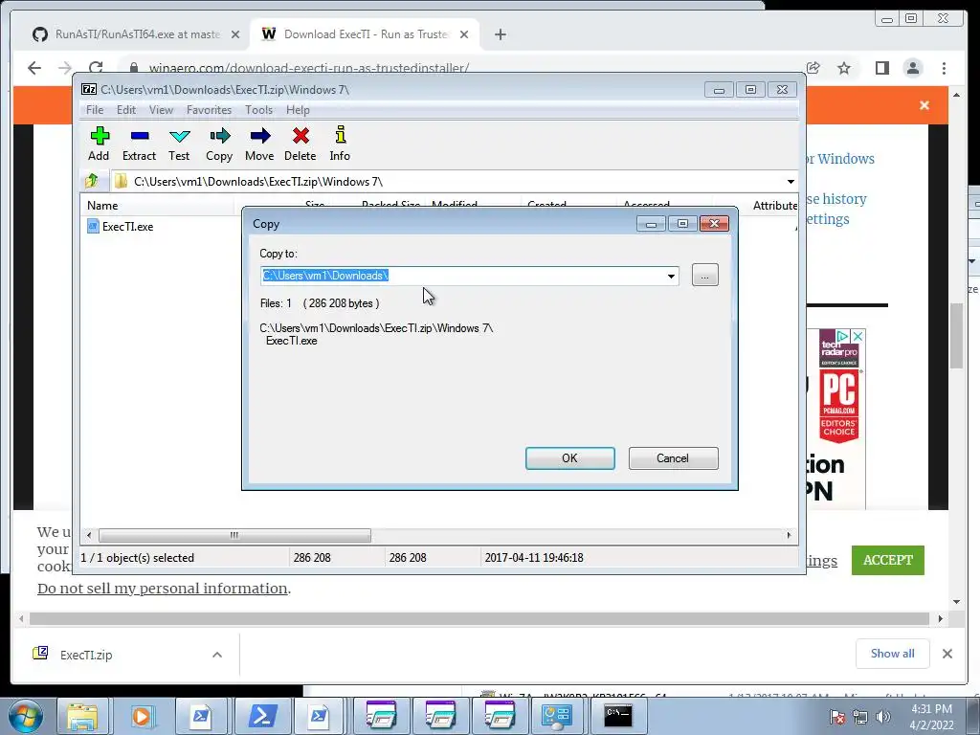Close the RunAsTI GitHub tab
This screenshot has width=980, height=735.
pyautogui.click(x=235, y=34)
